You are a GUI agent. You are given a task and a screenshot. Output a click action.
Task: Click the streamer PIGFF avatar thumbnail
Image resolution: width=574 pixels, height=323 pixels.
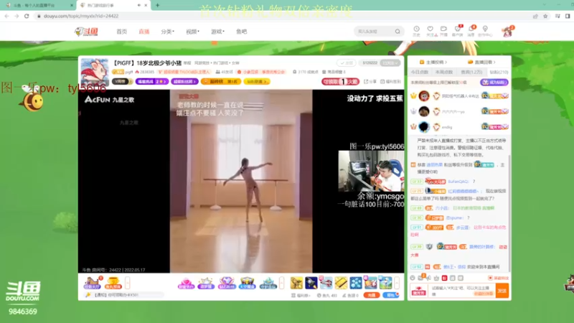click(95, 71)
